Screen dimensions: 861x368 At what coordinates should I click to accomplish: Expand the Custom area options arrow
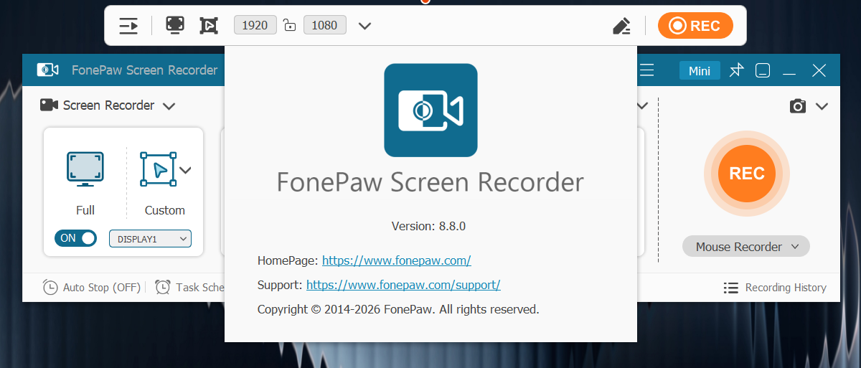186,170
